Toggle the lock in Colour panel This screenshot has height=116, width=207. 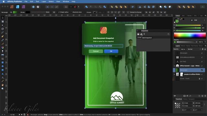tap(192, 20)
